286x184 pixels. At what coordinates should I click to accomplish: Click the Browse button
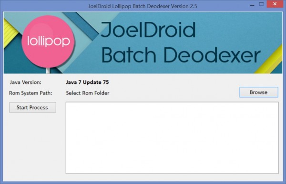[x=259, y=92]
